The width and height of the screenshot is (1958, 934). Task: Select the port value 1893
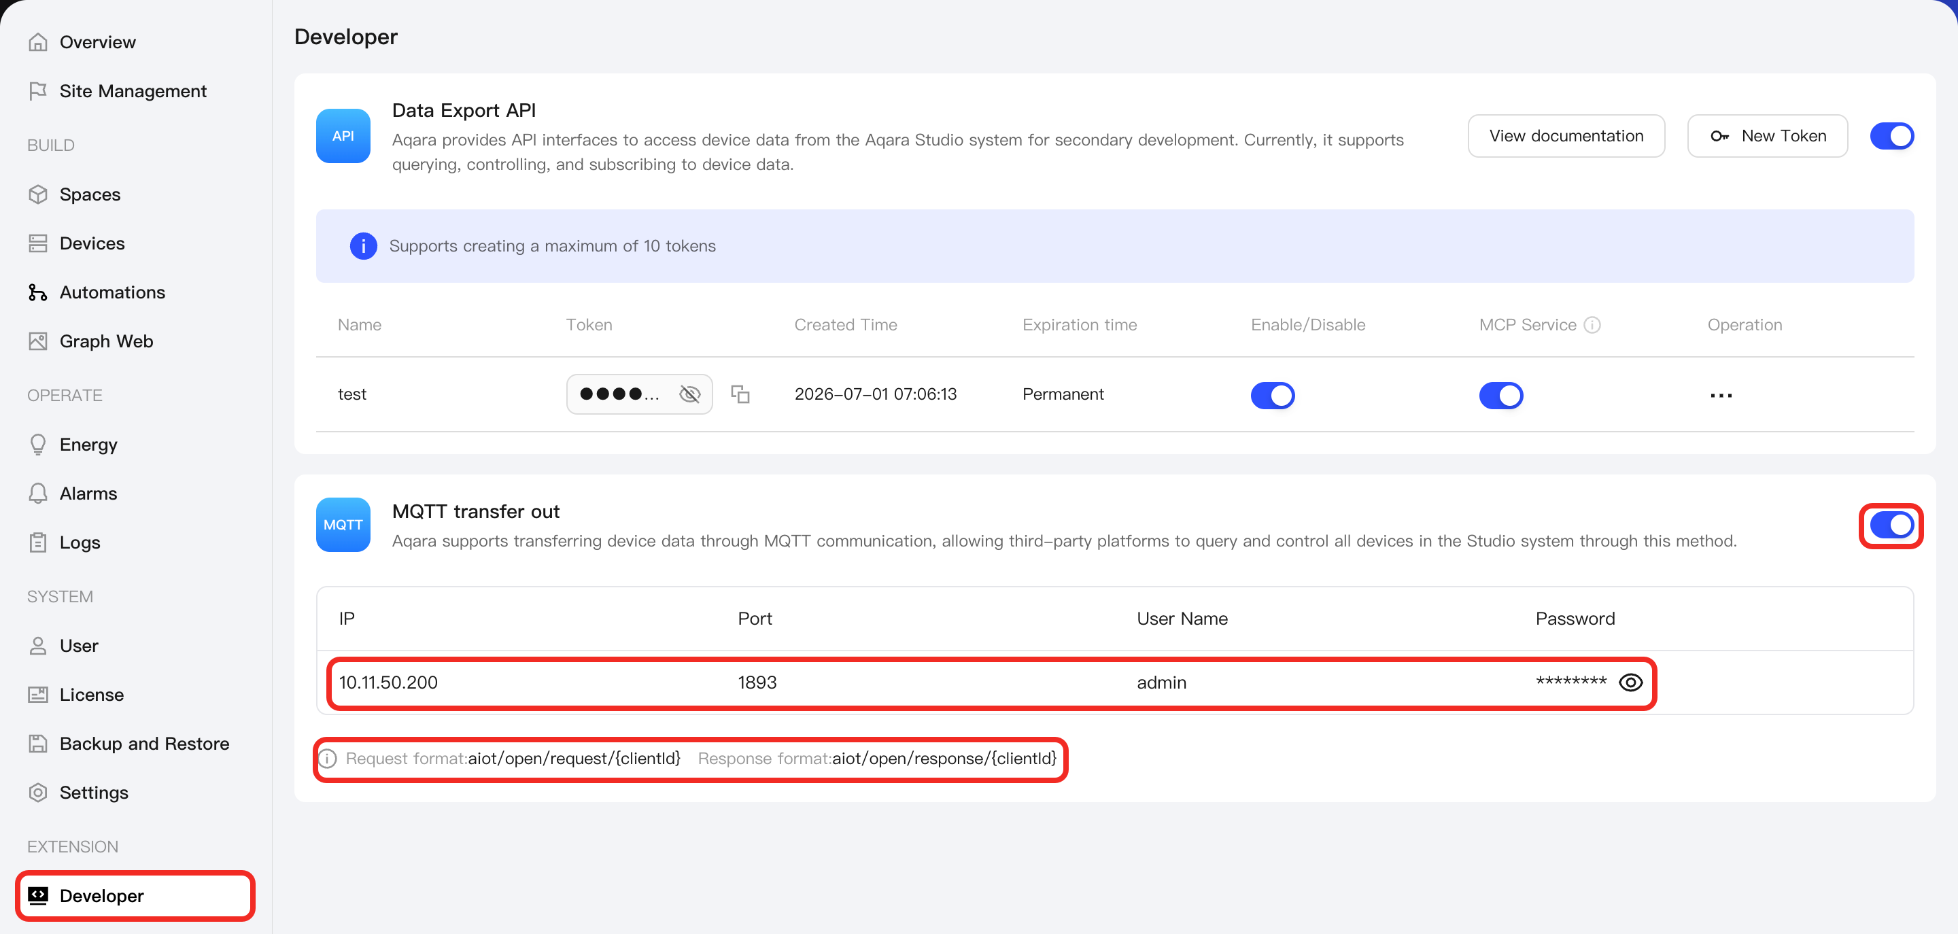pos(757,682)
